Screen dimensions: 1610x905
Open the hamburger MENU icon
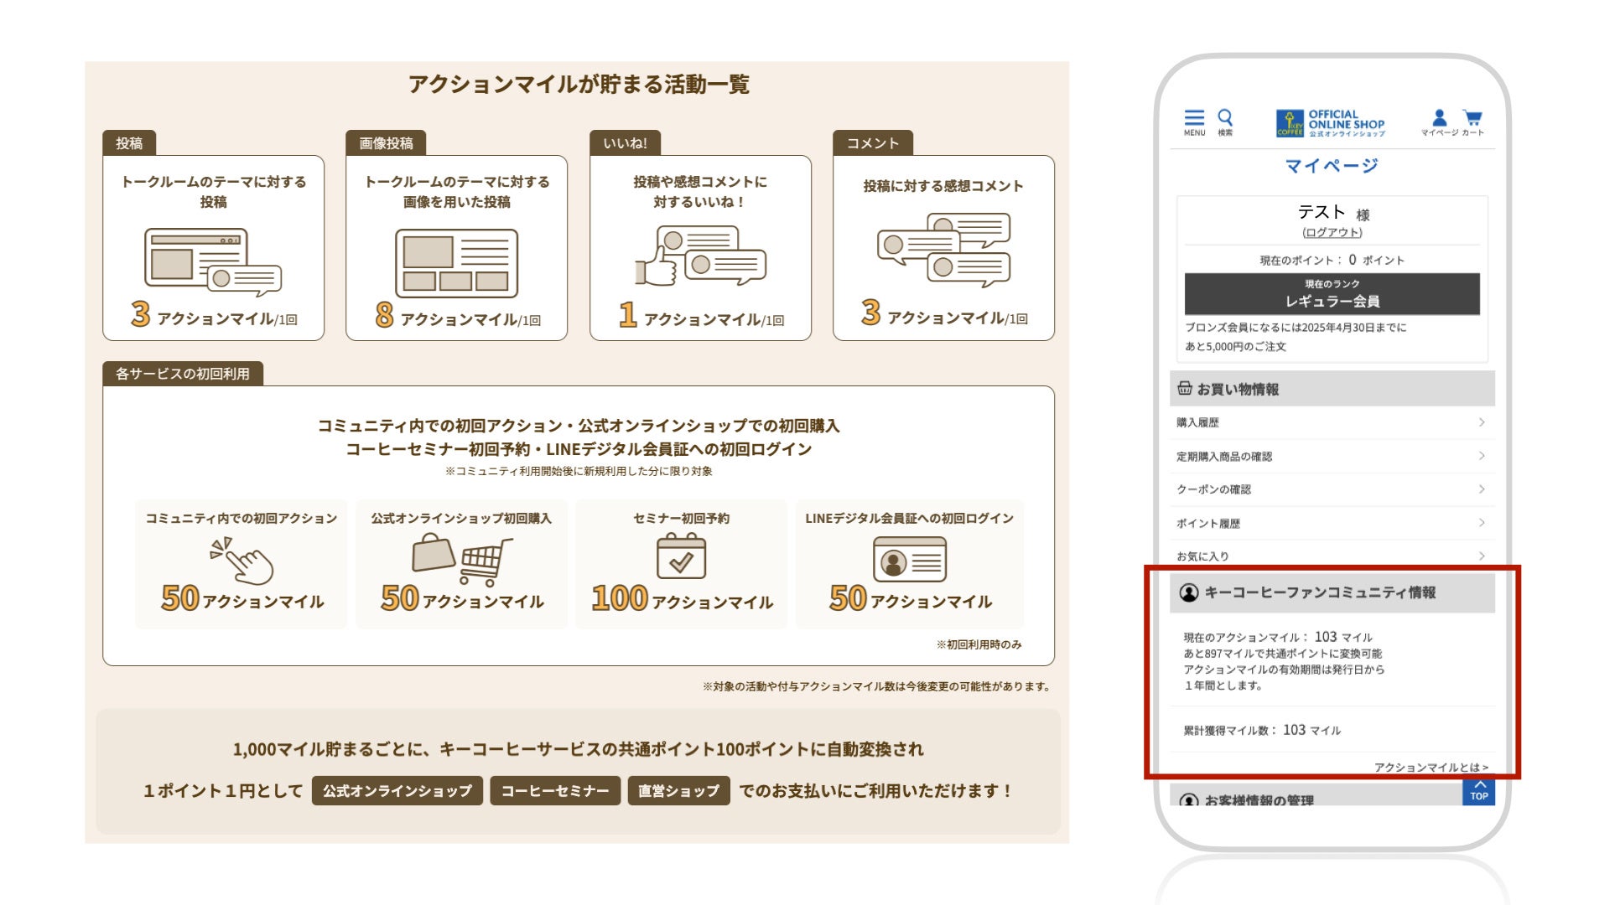click(1194, 118)
